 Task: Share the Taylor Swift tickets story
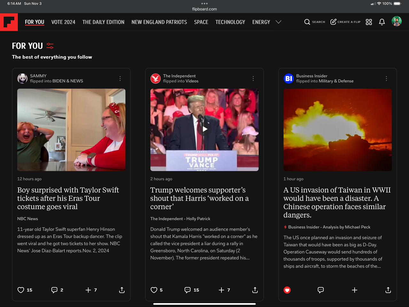(122, 290)
